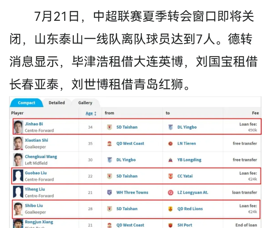
Task: Click age 28 in Shibo Liu row
Action: click(90, 209)
